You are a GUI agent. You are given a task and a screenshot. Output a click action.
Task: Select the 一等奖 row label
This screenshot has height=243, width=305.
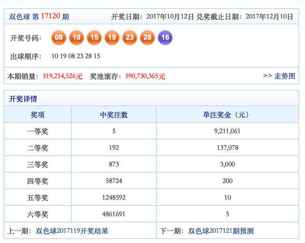(x=38, y=131)
